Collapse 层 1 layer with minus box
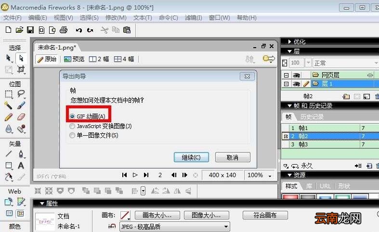This screenshot has height=232, width=379. (x=286, y=84)
